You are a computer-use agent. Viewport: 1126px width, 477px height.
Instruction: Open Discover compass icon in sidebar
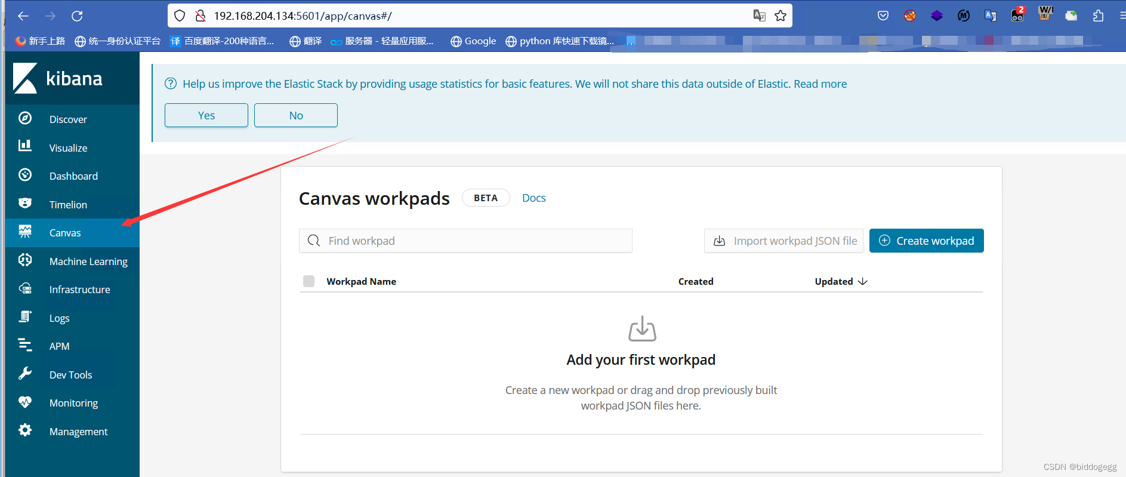pos(25,118)
